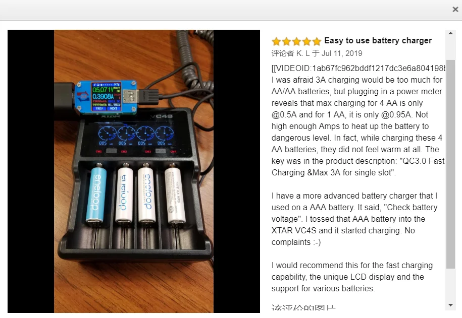The height and width of the screenshot is (318, 462).
Task: Click the left black bar beside the photo
Action: pyautogui.click(x=31, y=171)
